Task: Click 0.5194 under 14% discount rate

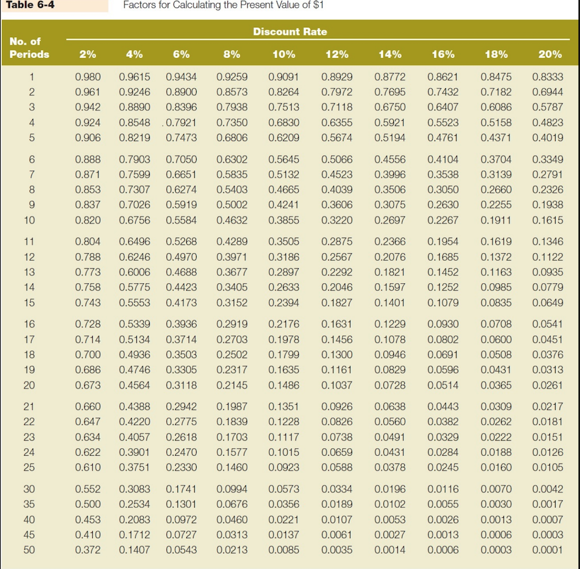Action: coord(390,138)
